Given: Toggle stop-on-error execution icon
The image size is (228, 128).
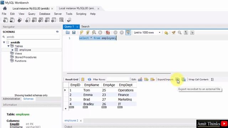Looking at the screenshot, I should pyautogui.click(x=108, y=32).
